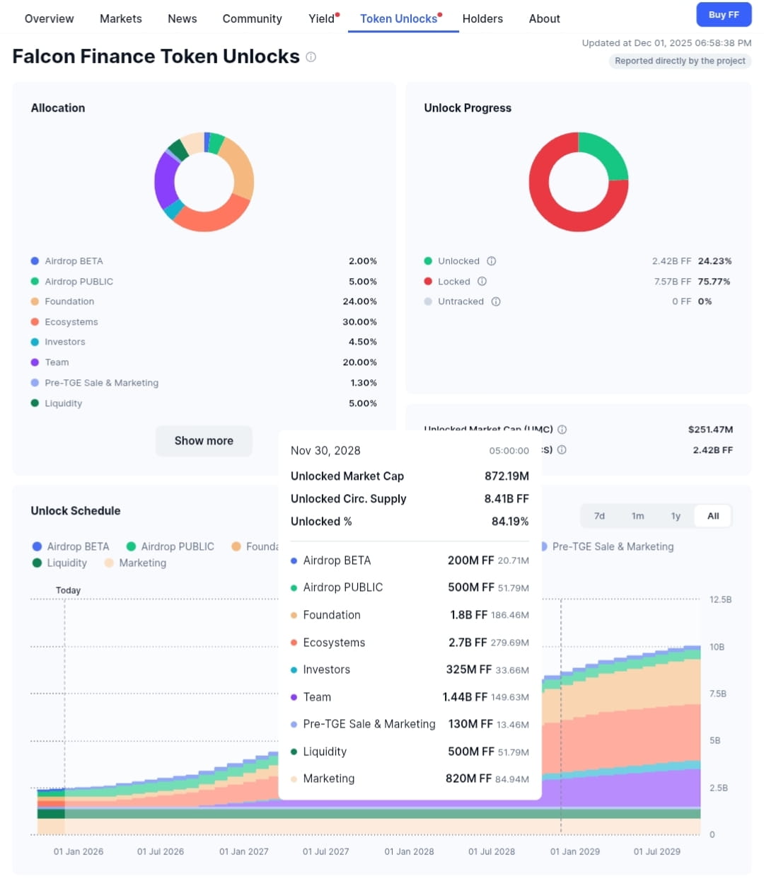Open the Yield tab

tap(323, 18)
